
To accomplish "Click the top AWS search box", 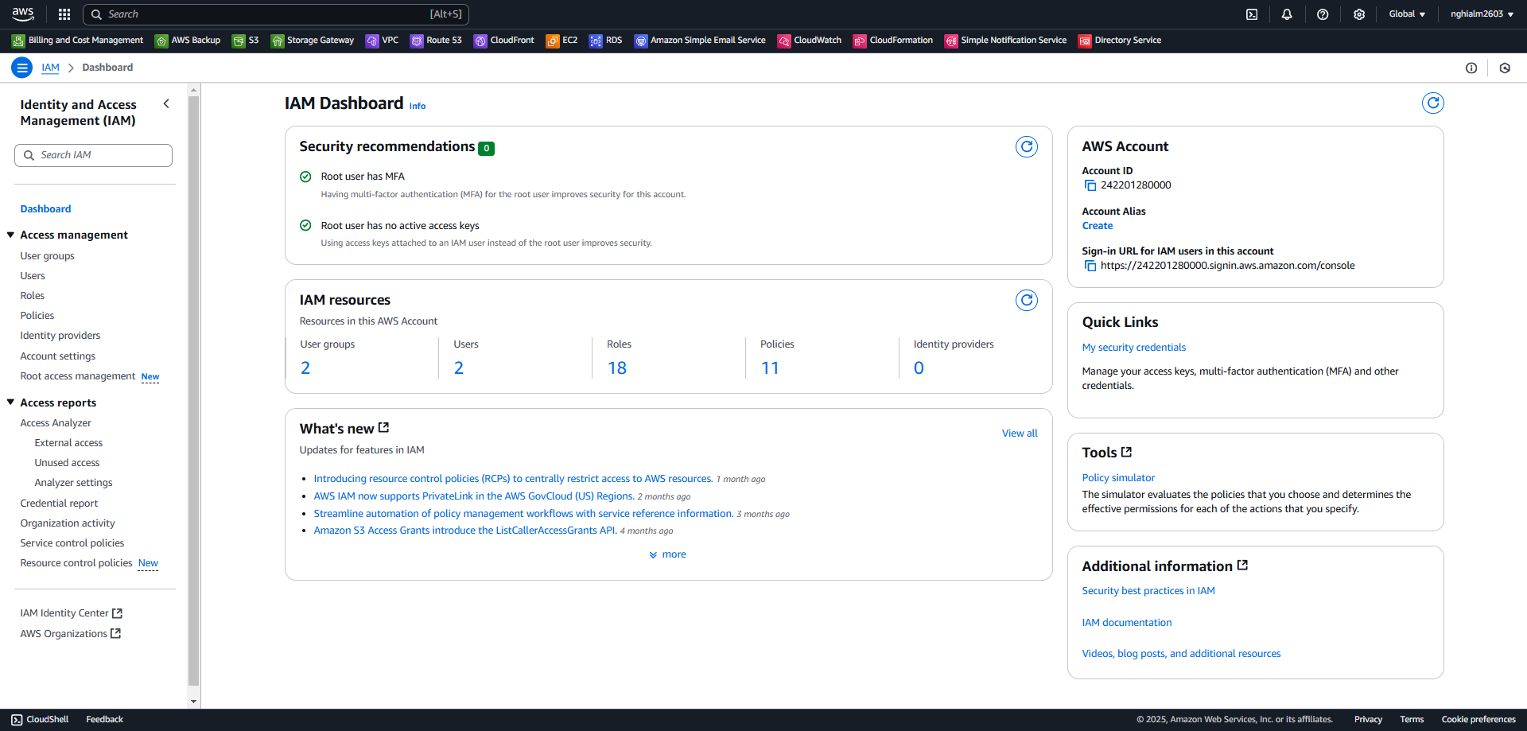I will (276, 14).
